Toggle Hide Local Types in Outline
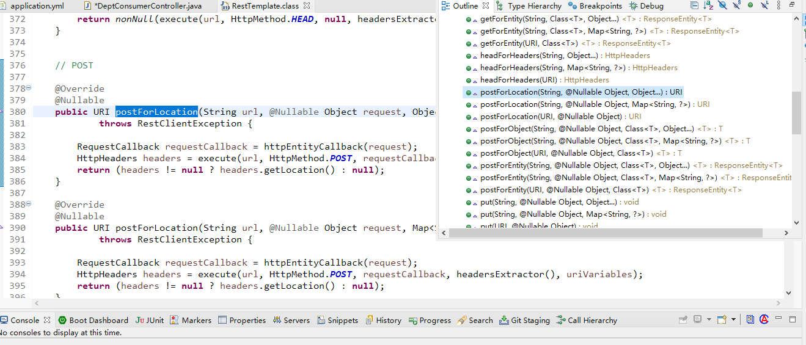This screenshot has height=345, width=806. 764,5
